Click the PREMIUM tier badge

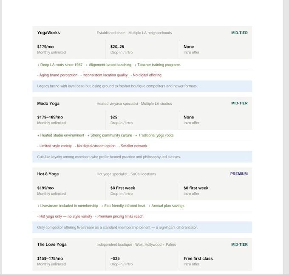click(x=239, y=174)
